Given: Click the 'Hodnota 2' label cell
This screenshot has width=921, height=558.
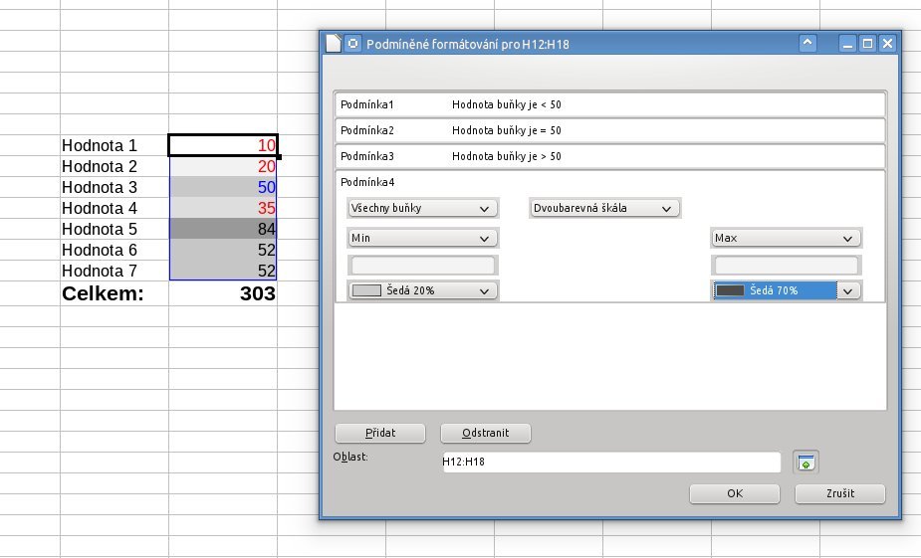Looking at the screenshot, I should (x=114, y=166).
